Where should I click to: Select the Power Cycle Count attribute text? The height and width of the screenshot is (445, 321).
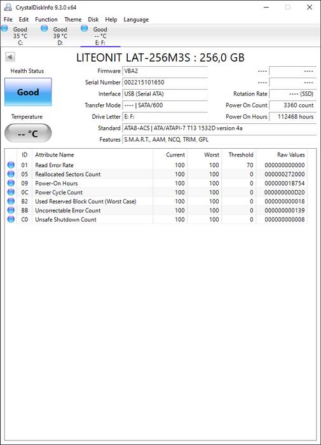tap(58, 193)
